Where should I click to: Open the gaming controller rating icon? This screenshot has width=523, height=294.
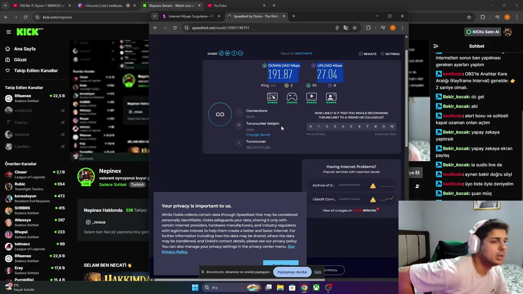point(292,97)
